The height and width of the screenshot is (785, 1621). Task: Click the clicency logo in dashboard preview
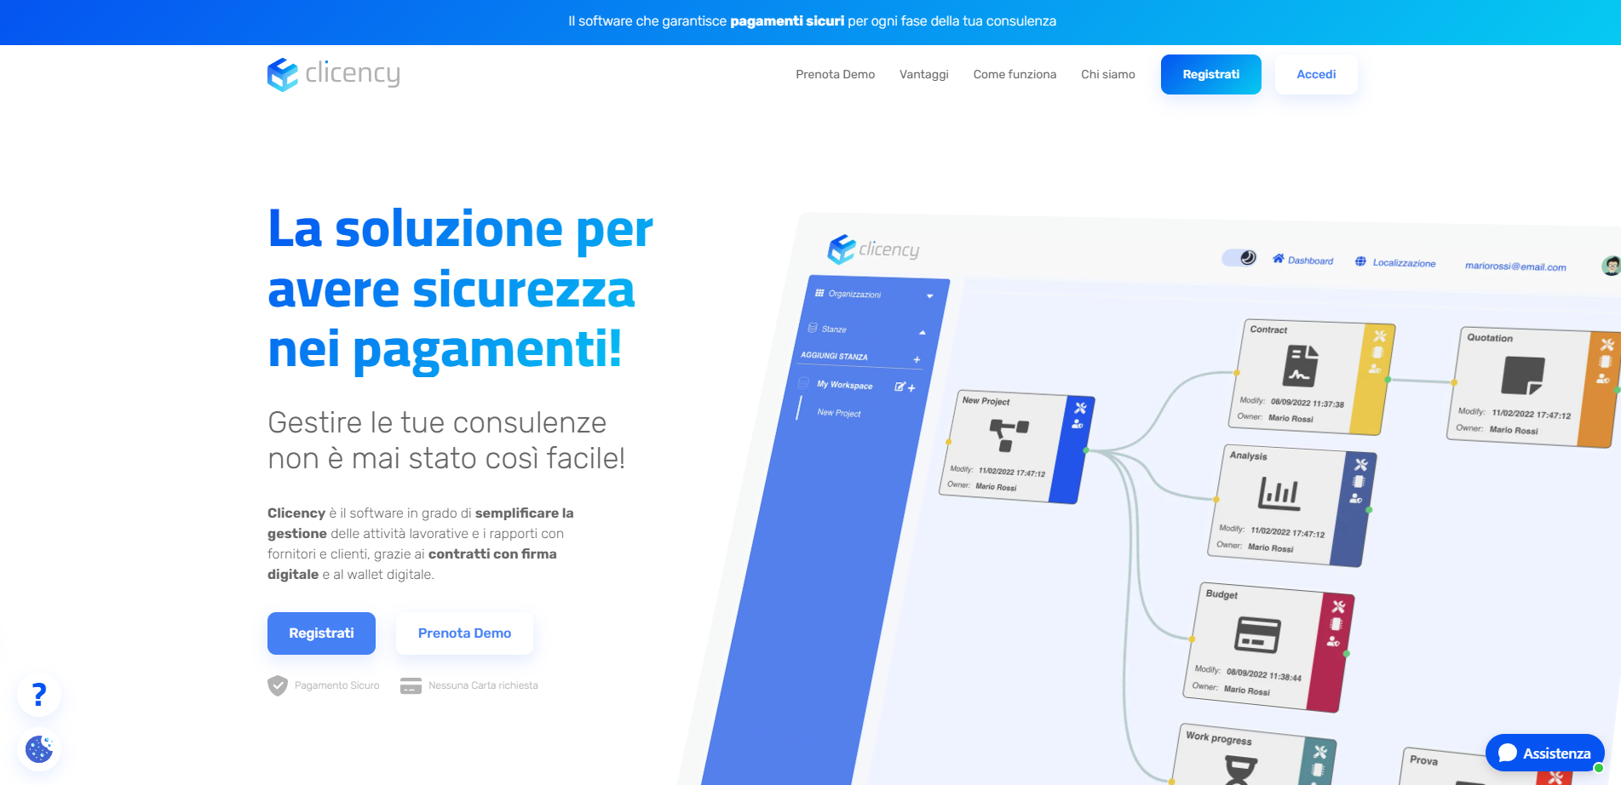point(873,249)
